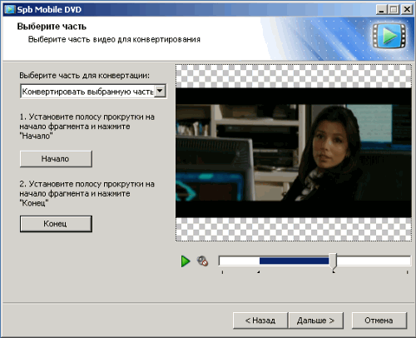Image resolution: width=416 pixels, height=338 pixels.
Task: Click the empty white track right of thumb
Action: pyautogui.click(x=374, y=261)
